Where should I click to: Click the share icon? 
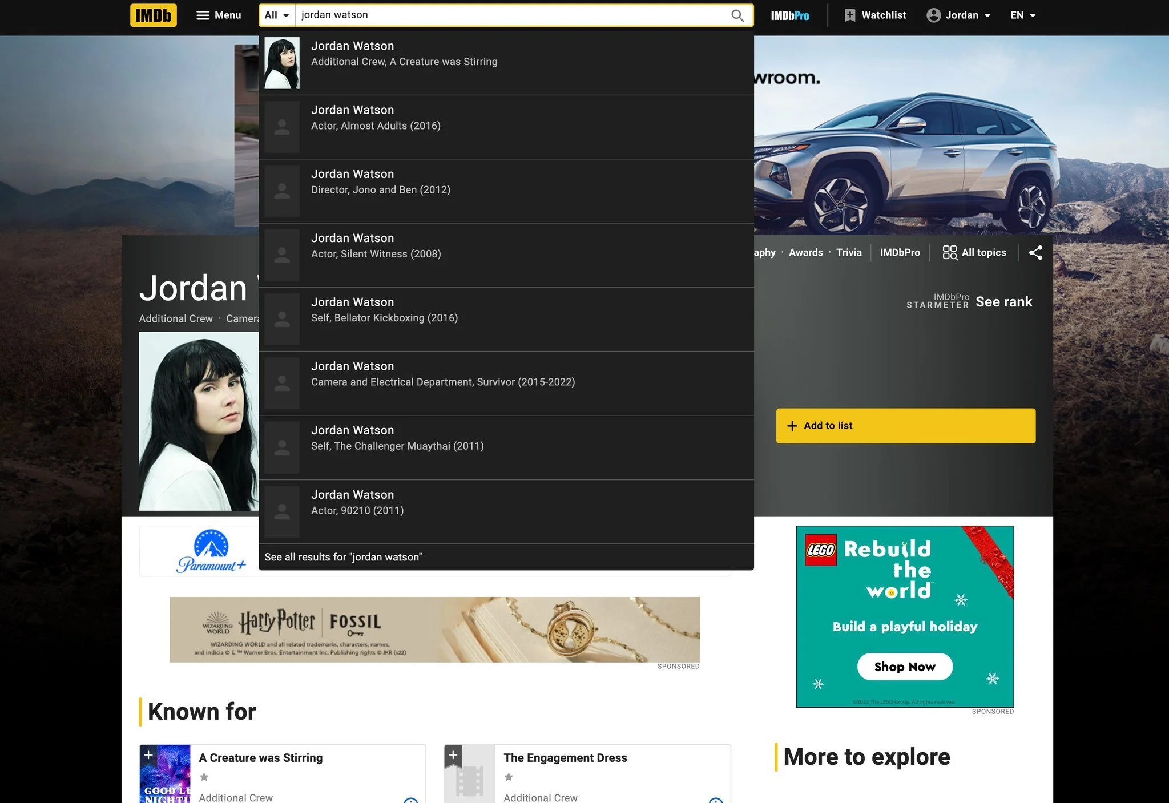point(1035,252)
